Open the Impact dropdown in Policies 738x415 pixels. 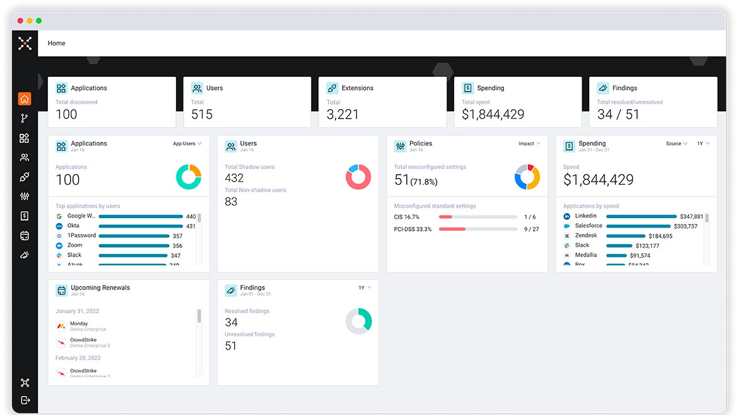[529, 144]
